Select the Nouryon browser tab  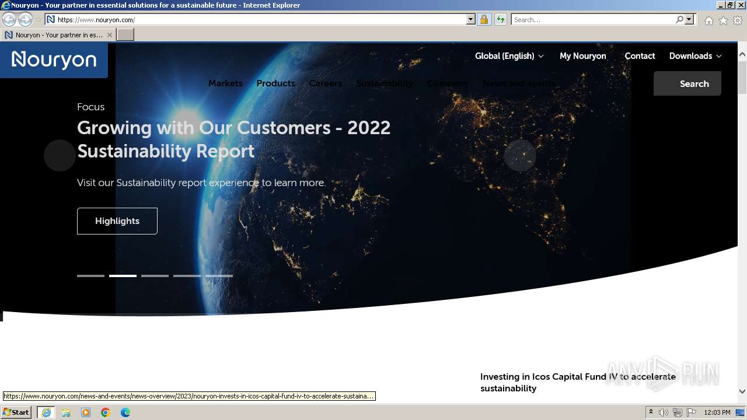58,35
